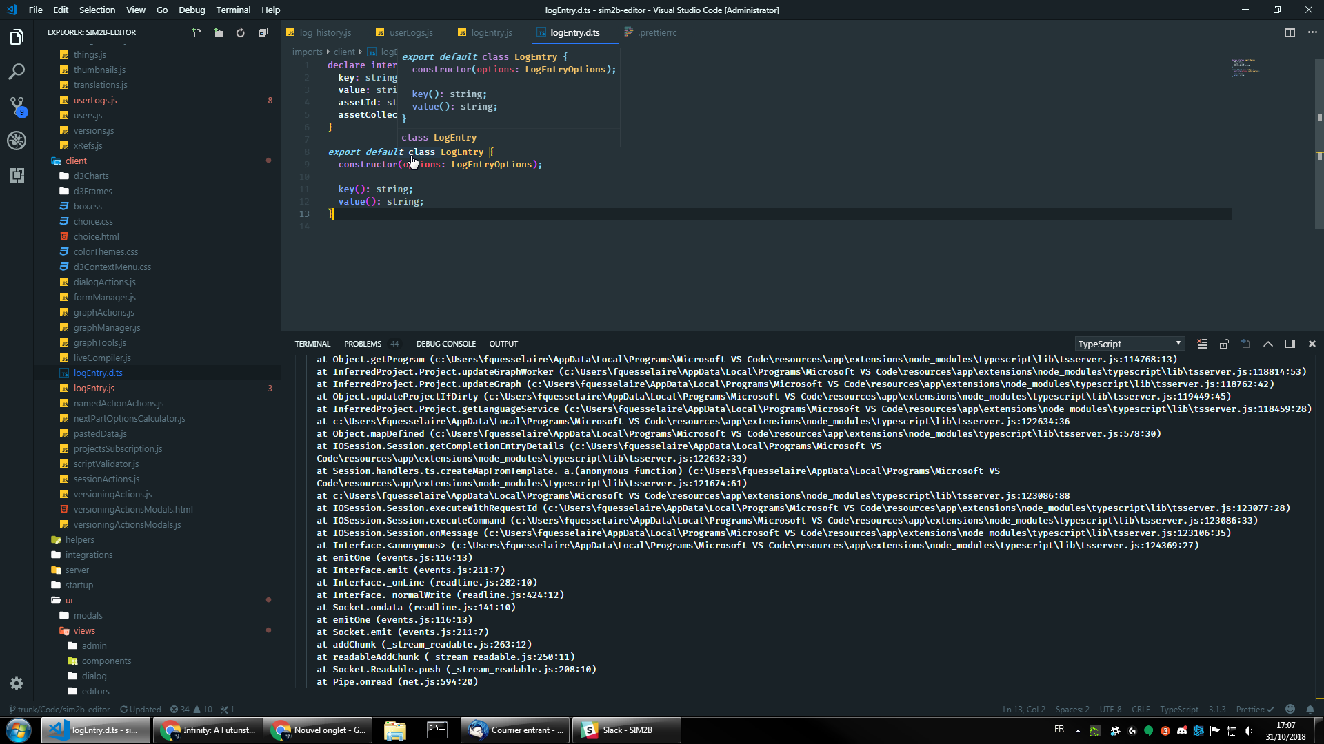Image resolution: width=1324 pixels, height=744 pixels.
Task: Select the Debug icon in the activity bar
Action: [17, 141]
